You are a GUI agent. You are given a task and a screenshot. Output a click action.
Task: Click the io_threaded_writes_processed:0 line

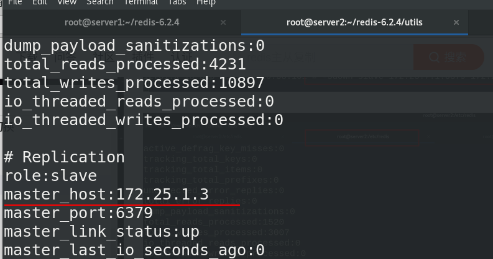coord(144,120)
